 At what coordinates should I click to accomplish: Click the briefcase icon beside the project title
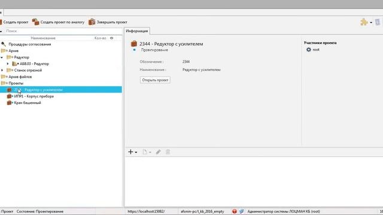(134, 44)
